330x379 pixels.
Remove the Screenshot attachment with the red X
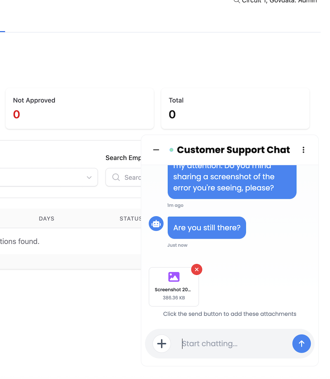(x=197, y=269)
